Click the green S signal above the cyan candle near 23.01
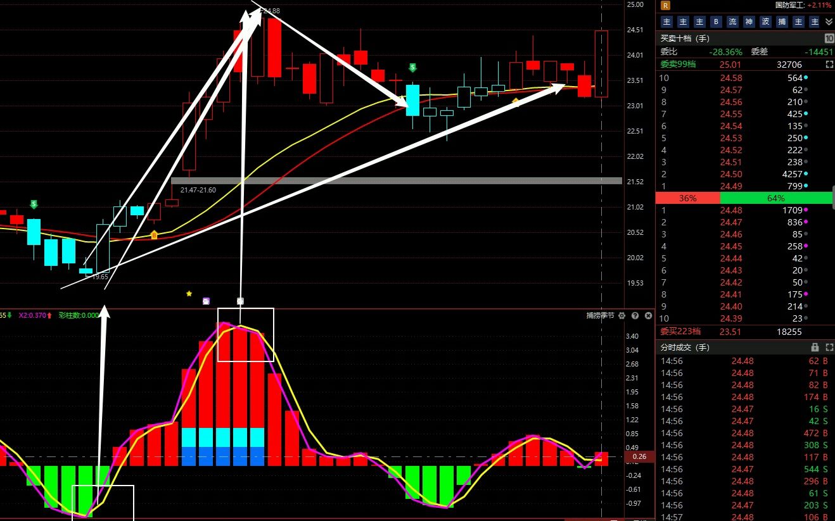 (x=412, y=67)
